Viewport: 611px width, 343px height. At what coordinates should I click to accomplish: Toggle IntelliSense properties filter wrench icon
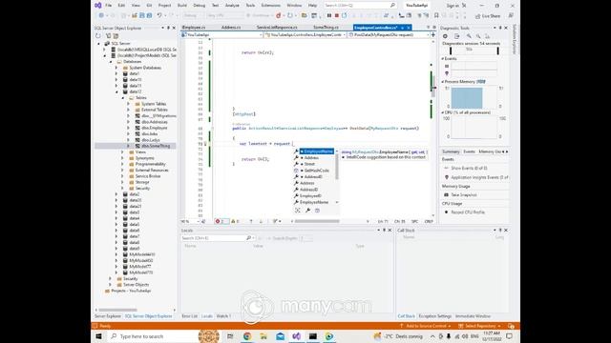307,211
